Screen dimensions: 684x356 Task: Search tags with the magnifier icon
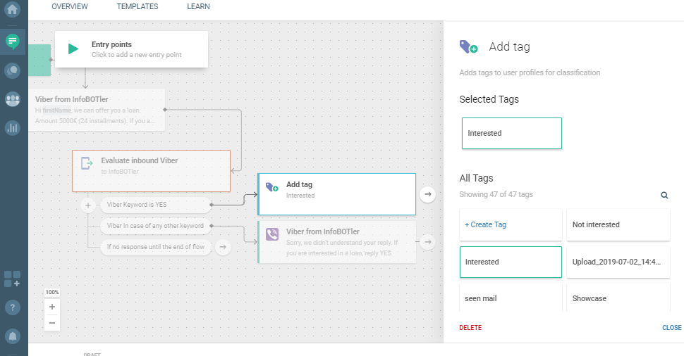pos(664,195)
